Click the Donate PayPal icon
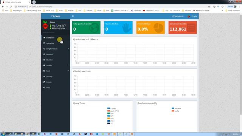 click(44, 82)
